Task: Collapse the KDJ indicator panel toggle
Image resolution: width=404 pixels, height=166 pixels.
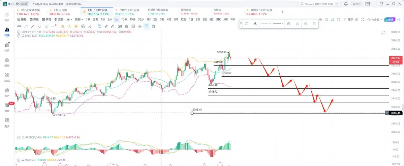Action: pos(19,160)
